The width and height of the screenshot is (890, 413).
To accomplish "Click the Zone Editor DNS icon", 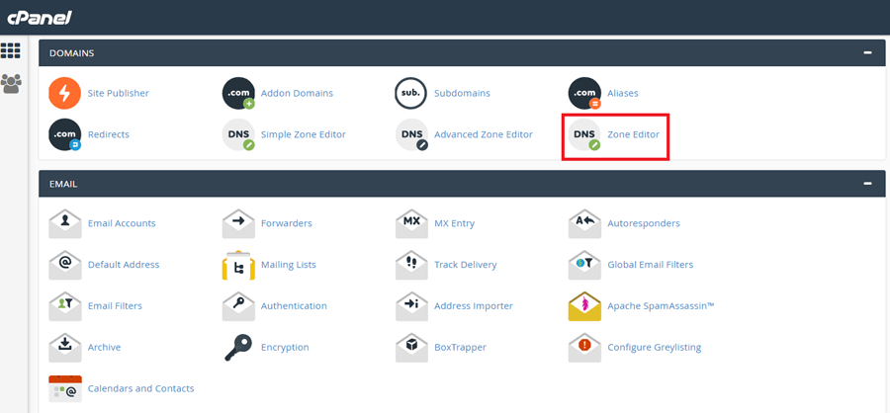I will [x=584, y=134].
